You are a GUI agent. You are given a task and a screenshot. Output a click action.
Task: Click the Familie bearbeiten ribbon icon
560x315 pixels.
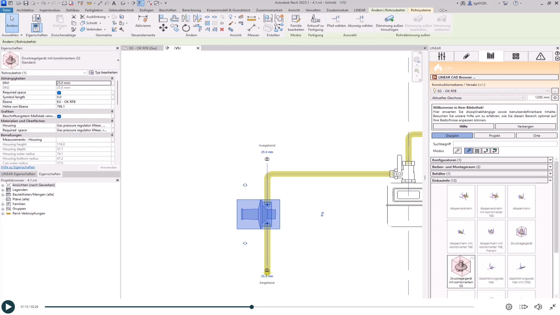[296, 20]
